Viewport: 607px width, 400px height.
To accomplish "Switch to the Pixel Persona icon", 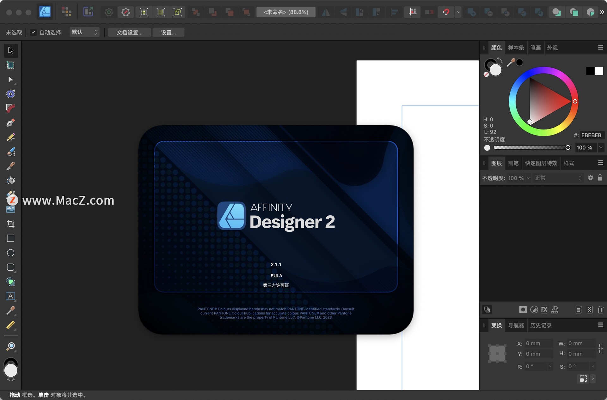I will click(66, 12).
